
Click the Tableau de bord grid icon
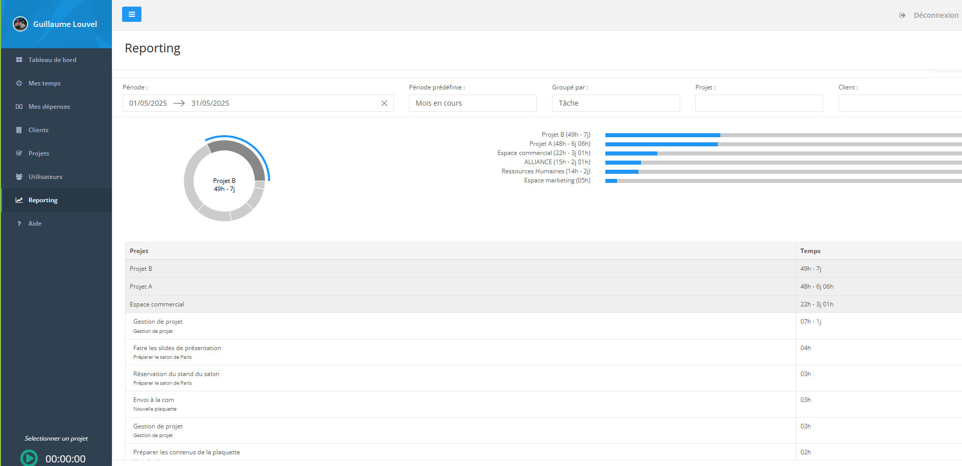click(19, 60)
